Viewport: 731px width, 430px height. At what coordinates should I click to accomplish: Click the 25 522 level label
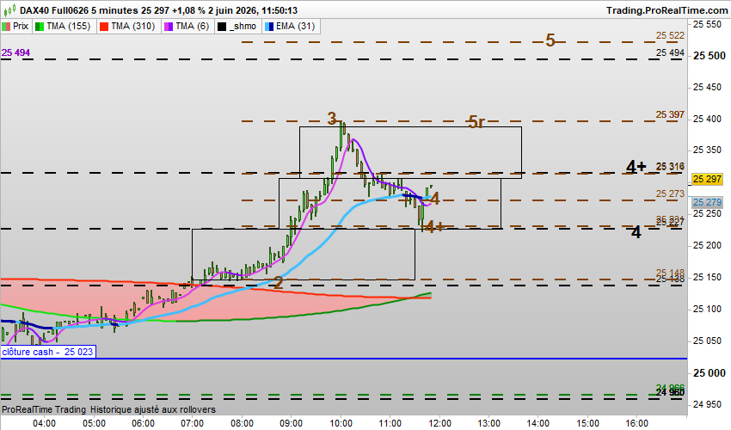pyautogui.click(x=670, y=35)
